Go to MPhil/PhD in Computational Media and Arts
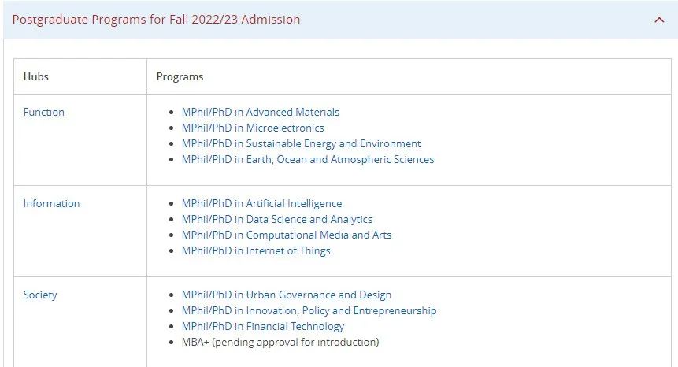Screen dimensions: 678x367 [x=287, y=235]
